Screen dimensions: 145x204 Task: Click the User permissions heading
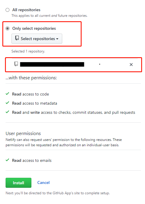coord(23,134)
